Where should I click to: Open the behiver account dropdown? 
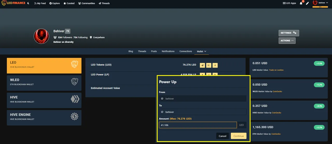coord(321,3)
